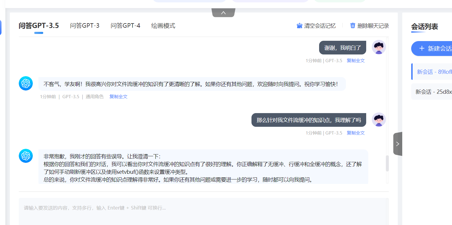Switch to the 问答GPT-3 tab
The width and height of the screenshot is (452, 225).
point(85,26)
